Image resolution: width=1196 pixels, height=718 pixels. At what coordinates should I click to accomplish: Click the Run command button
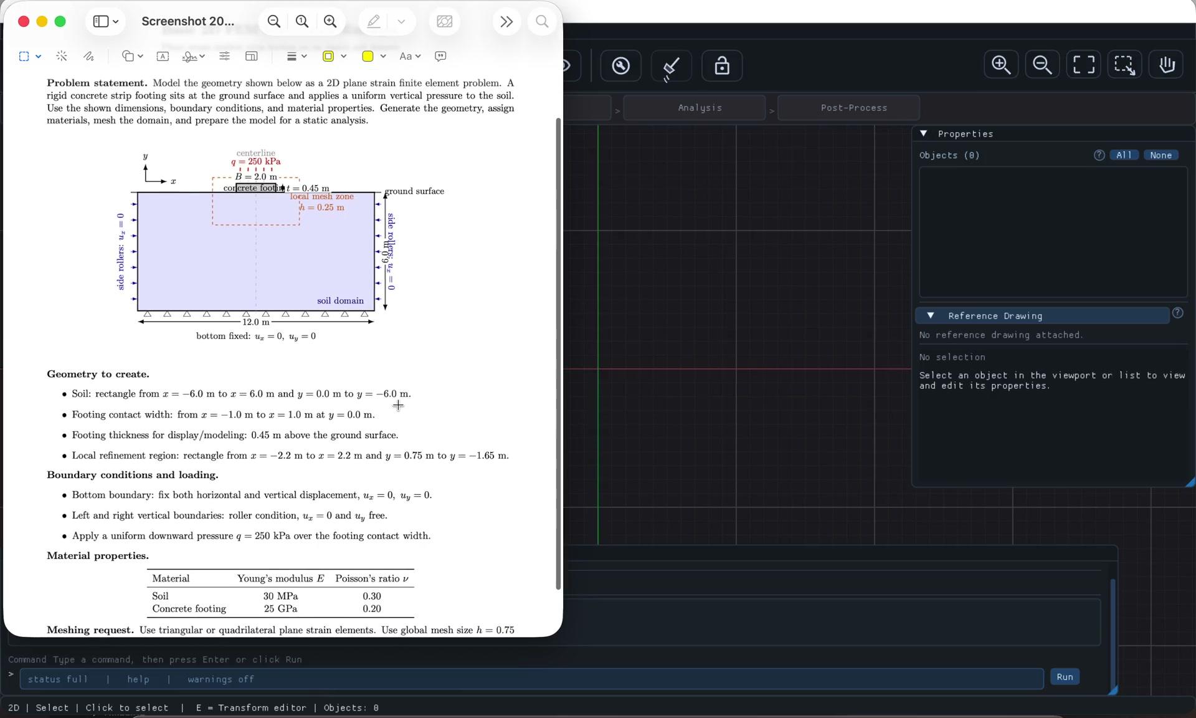coord(1065,677)
